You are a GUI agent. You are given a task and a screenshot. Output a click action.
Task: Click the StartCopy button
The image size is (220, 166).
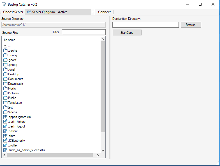[127, 33]
